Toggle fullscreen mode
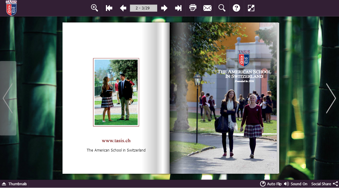 (x=251, y=8)
